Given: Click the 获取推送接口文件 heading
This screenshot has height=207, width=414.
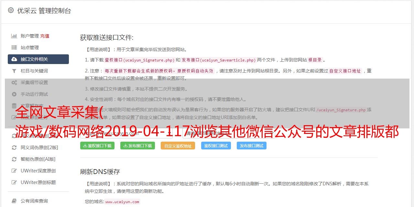Looking at the screenshot, I should coord(107,38).
